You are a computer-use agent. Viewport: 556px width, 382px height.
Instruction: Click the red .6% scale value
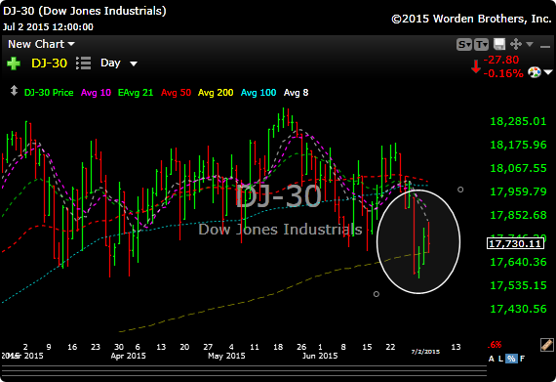(495, 345)
